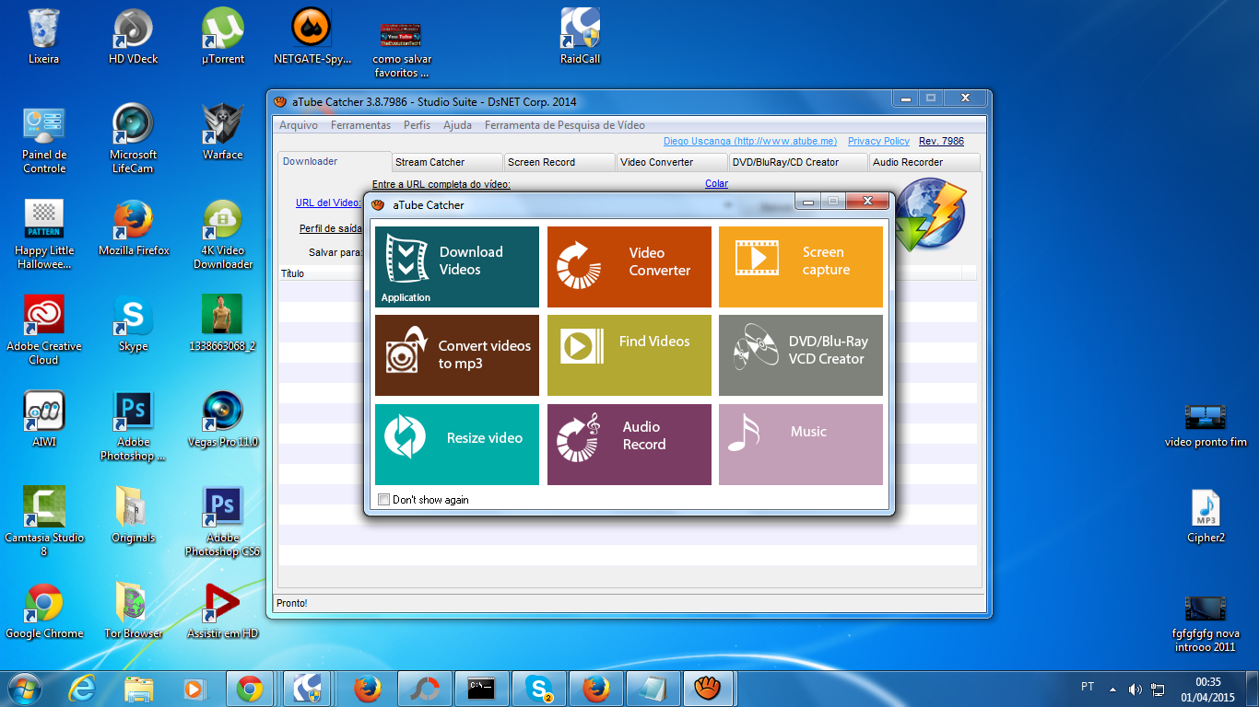The image size is (1259, 707).
Task: Open the Find Videos tile
Action: (x=629, y=355)
